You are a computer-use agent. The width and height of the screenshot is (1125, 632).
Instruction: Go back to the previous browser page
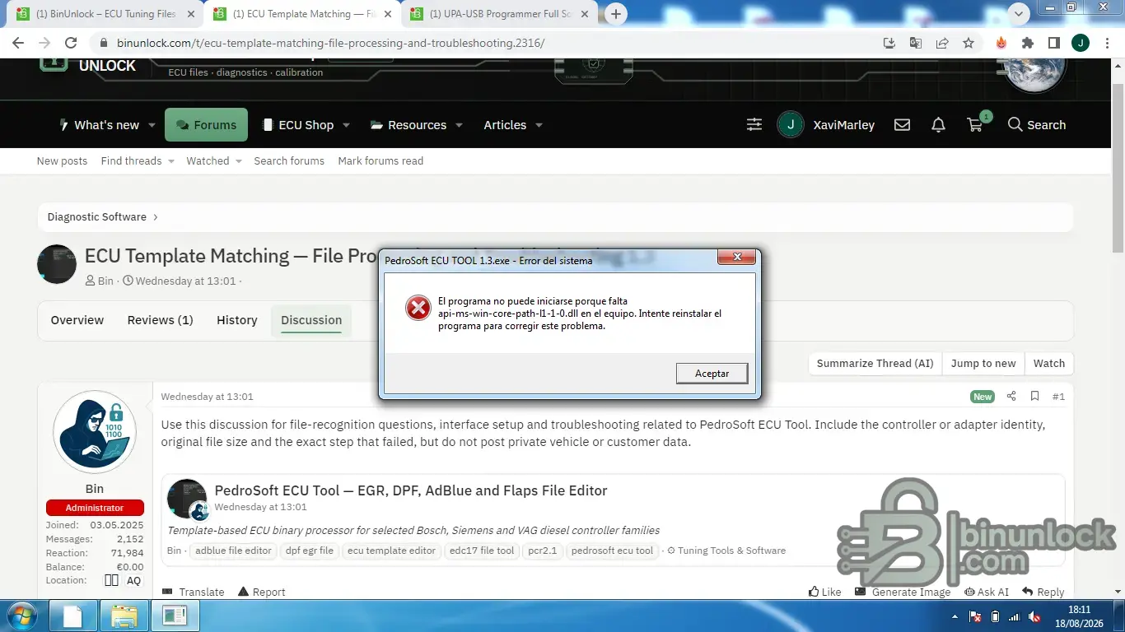point(18,43)
